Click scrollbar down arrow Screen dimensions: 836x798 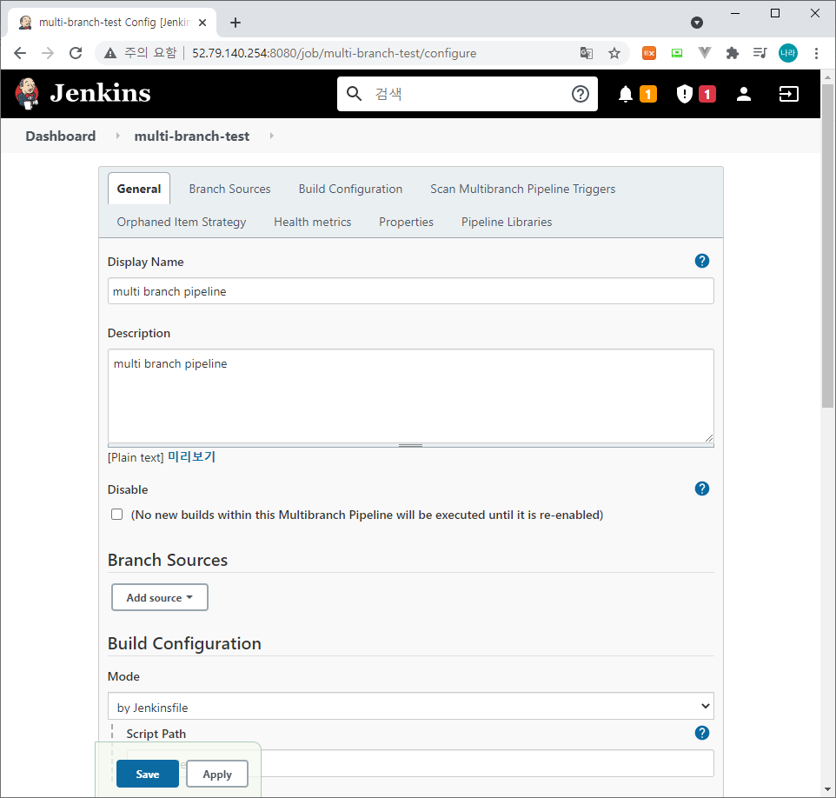pyautogui.click(x=827, y=789)
